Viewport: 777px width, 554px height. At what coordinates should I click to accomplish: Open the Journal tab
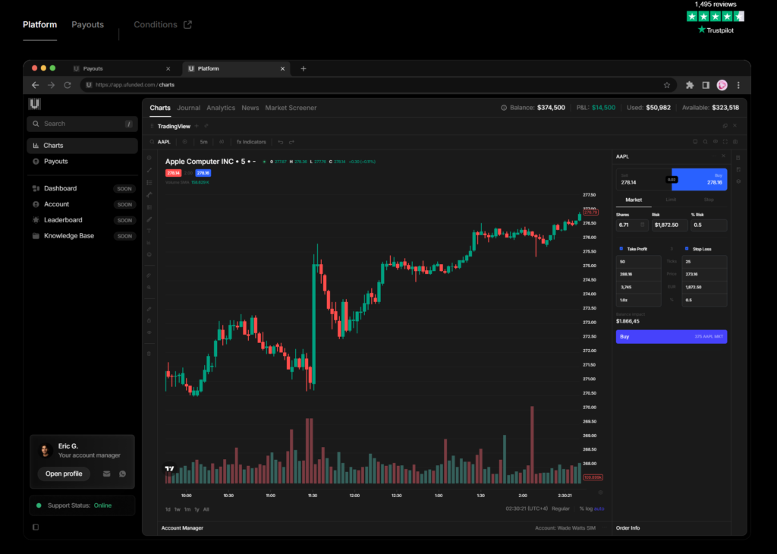[188, 108]
